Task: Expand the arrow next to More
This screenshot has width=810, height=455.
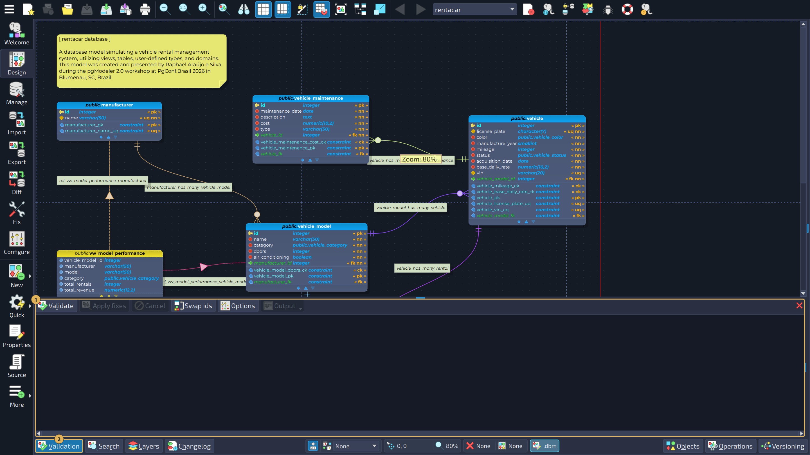Action: (30, 396)
